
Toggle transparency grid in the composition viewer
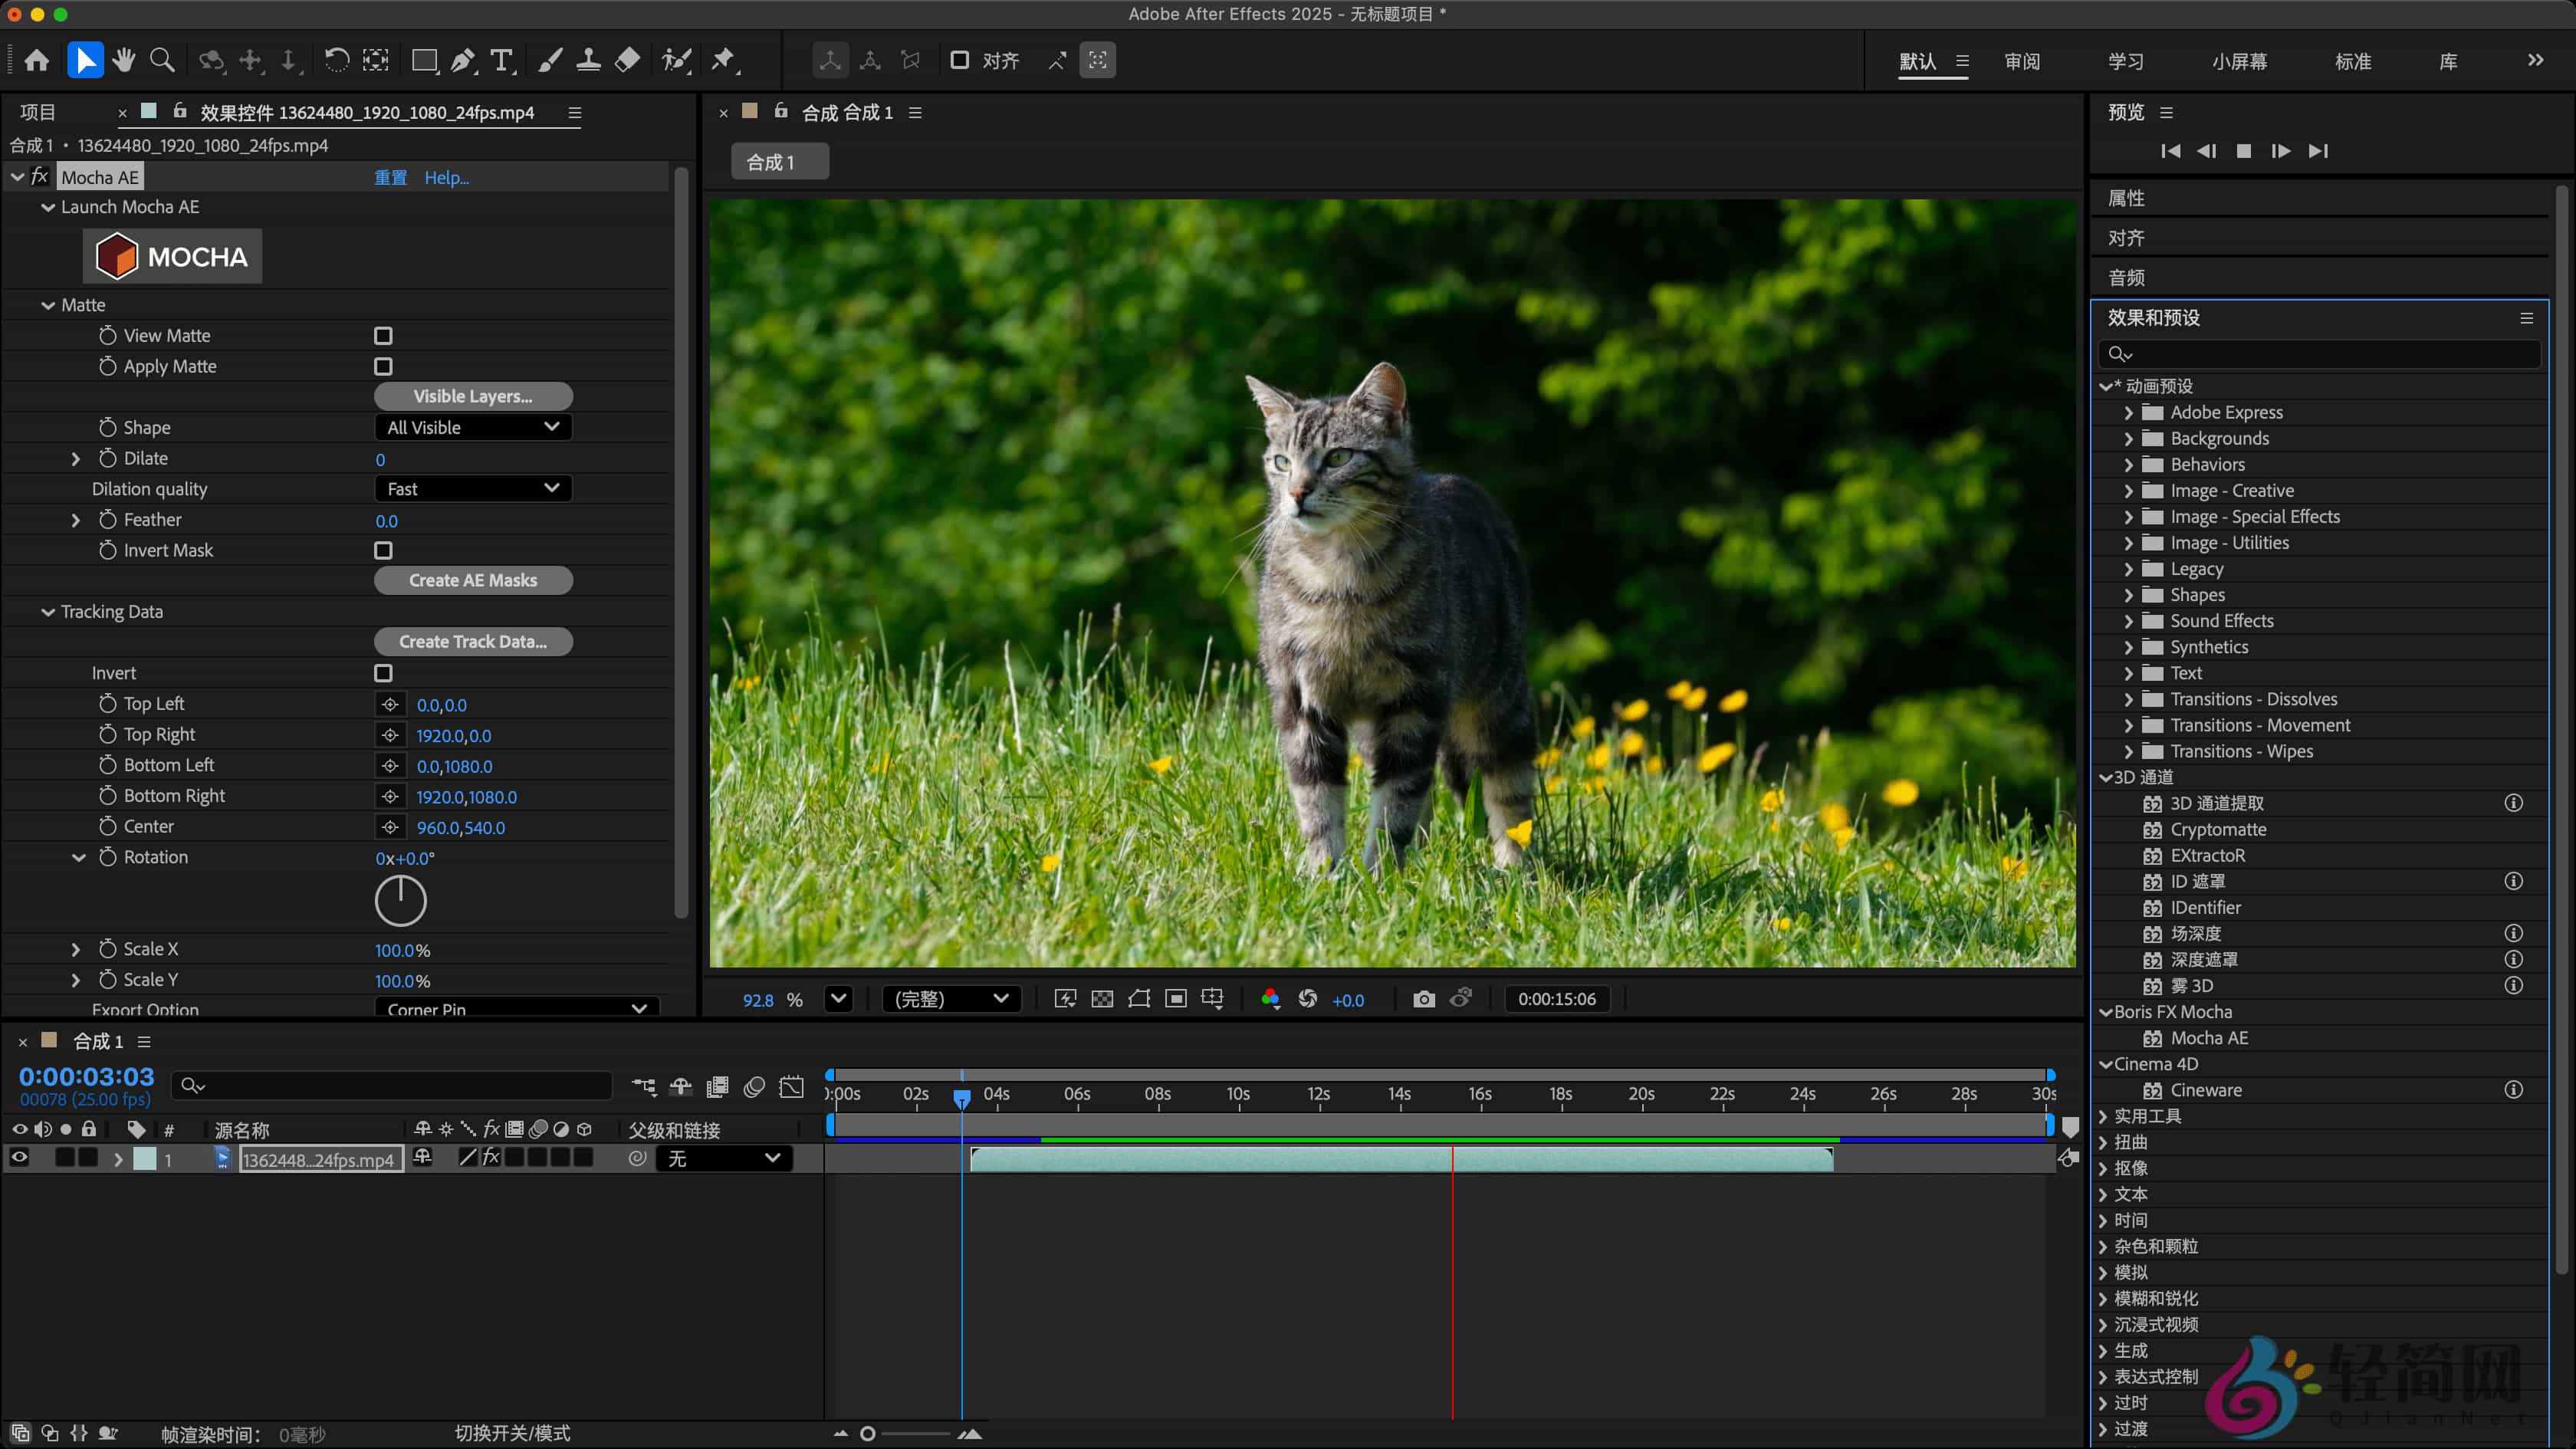pyautogui.click(x=1102, y=999)
